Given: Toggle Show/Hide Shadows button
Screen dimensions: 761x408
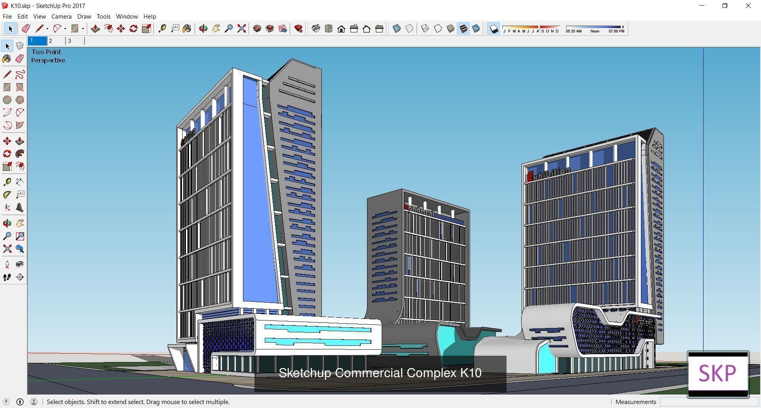Looking at the screenshot, I should pos(493,29).
